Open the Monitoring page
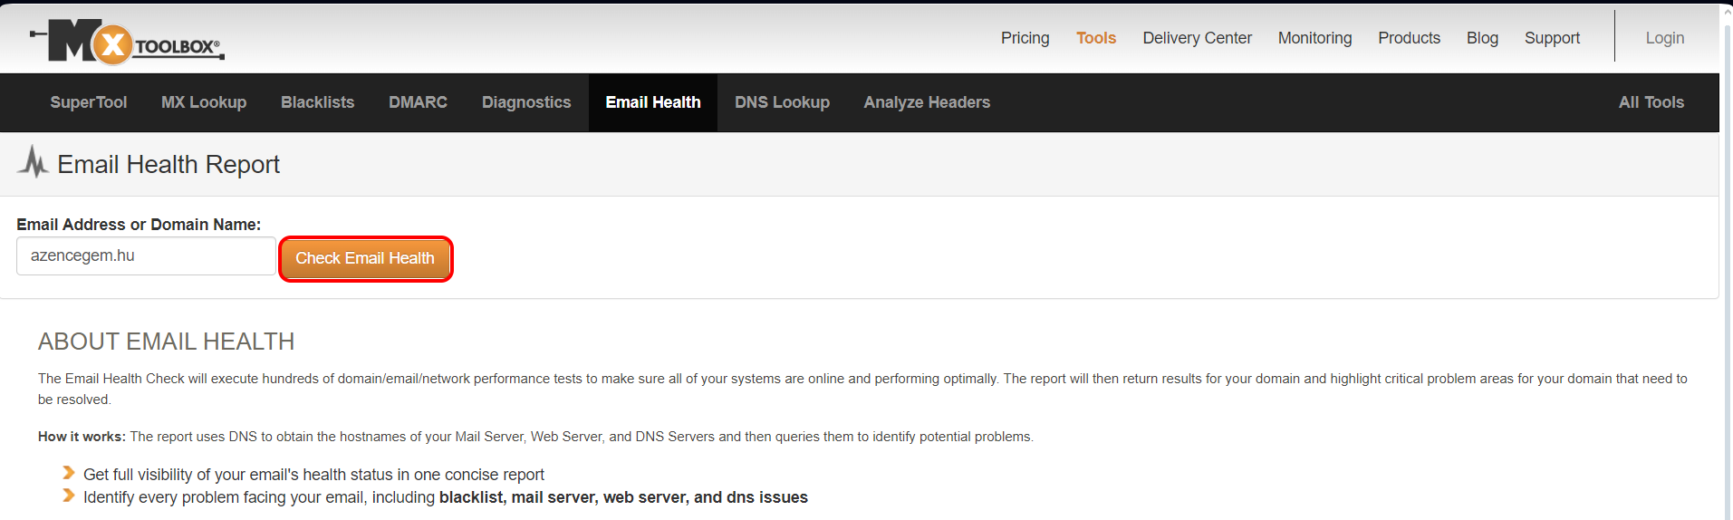1733x520 pixels. (x=1314, y=38)
